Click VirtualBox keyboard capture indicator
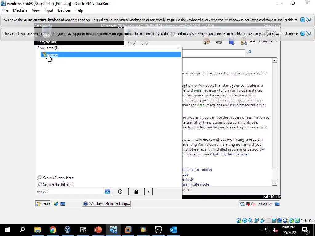This screenshot has width=315, height=236. click(297, 221)
